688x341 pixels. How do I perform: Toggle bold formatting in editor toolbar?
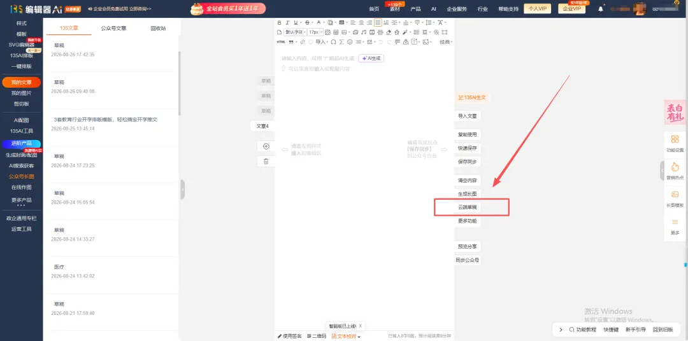(279, 23)
